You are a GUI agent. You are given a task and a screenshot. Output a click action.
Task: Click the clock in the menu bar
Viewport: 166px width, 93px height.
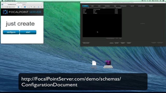click(155, 1)
